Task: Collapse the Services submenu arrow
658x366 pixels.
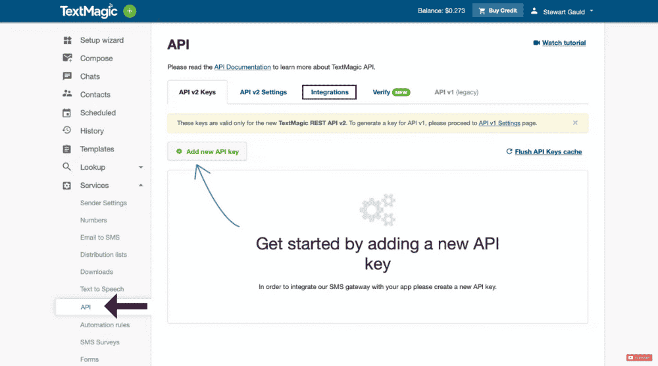Action: click(x=141, y=185)
